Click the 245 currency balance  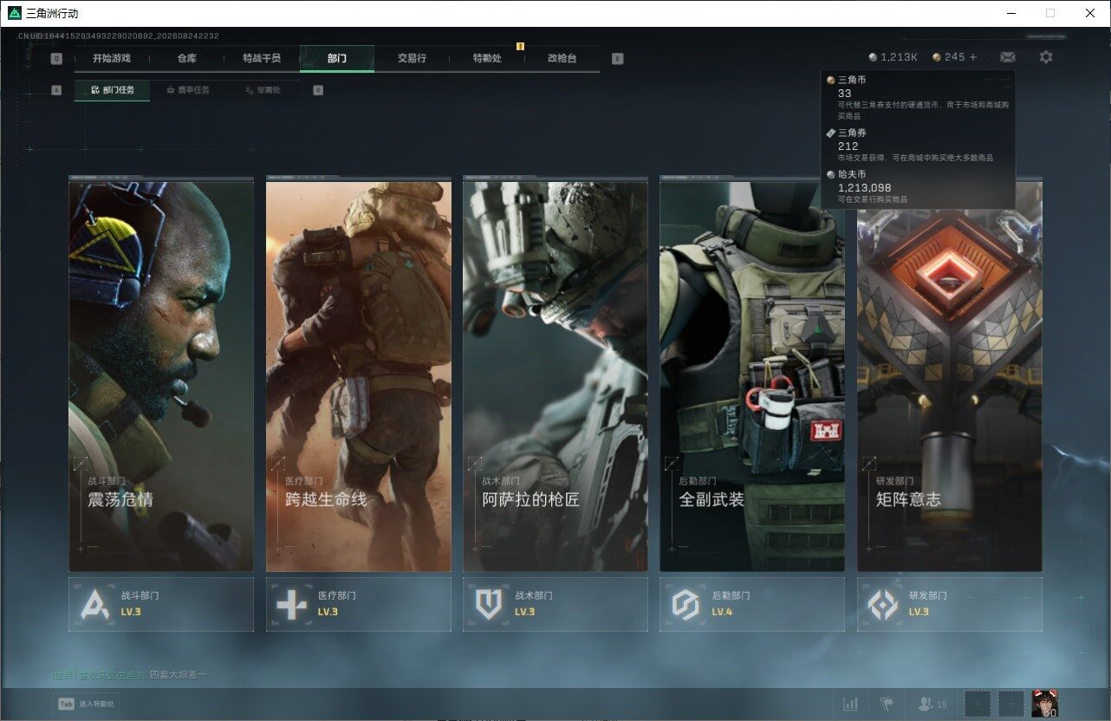click(954, 57)
